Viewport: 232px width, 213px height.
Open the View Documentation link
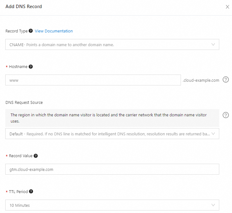tap(54, 31)
